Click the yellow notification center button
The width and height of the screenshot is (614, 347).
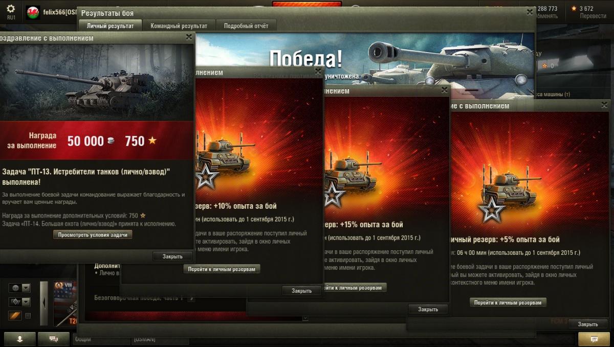point(594,339)
